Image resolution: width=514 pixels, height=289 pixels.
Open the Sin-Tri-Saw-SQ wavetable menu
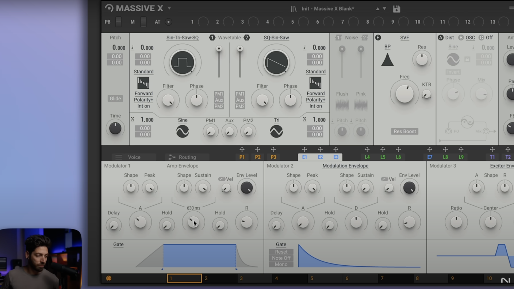click(183, 38)
